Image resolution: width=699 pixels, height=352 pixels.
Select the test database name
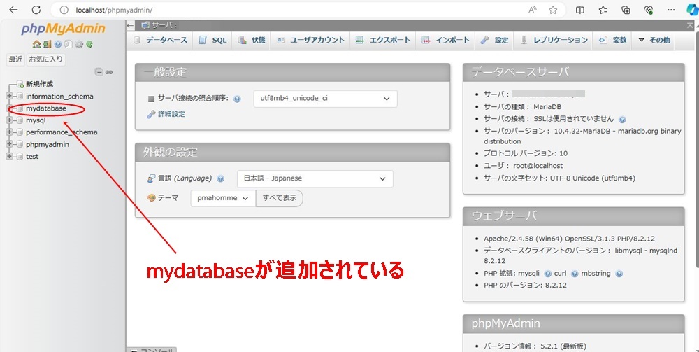[x=32, y=157]
